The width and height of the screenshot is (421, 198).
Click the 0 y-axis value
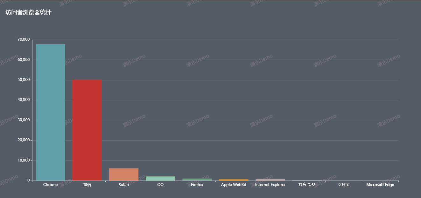pos(29,181)
